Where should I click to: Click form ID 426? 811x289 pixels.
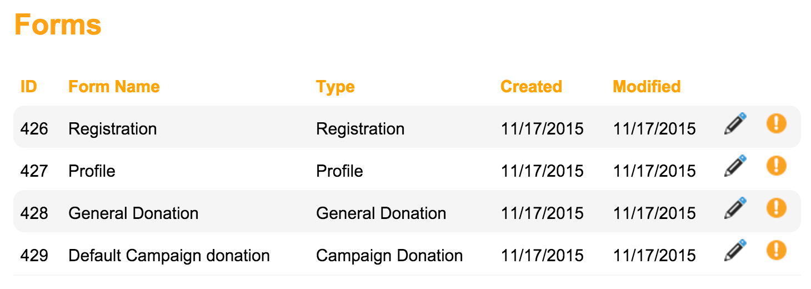(34, 129)
